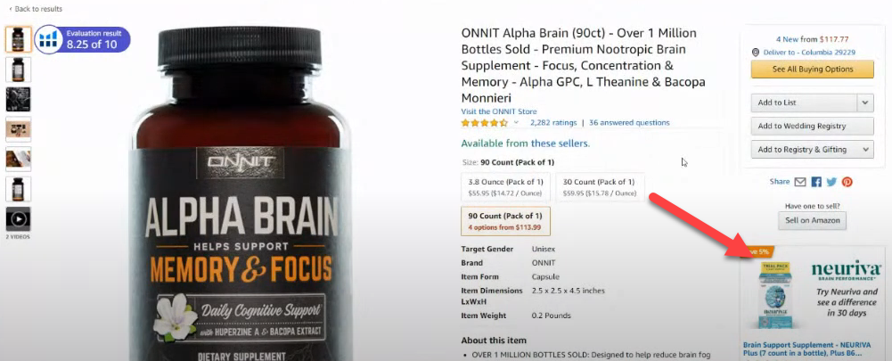The width and height of the screenshot is (892, 361).
Task: Click the delivery location pin icon
Action: (756, 52)
